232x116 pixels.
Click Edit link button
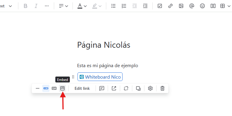point(82,88)
